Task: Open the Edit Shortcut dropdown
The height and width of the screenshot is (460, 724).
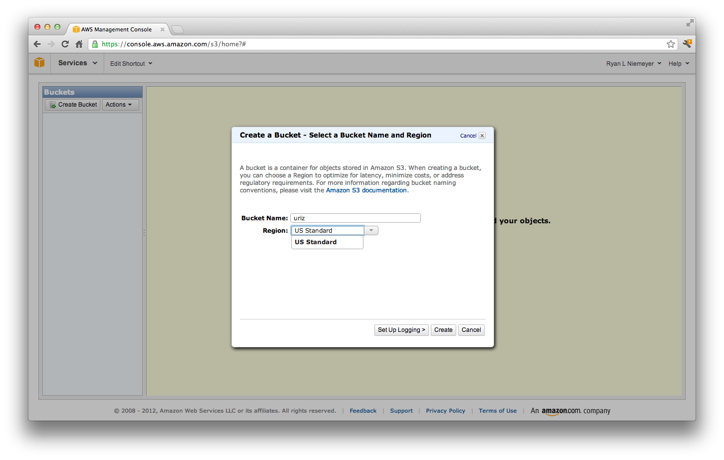Action: [131, 64]
